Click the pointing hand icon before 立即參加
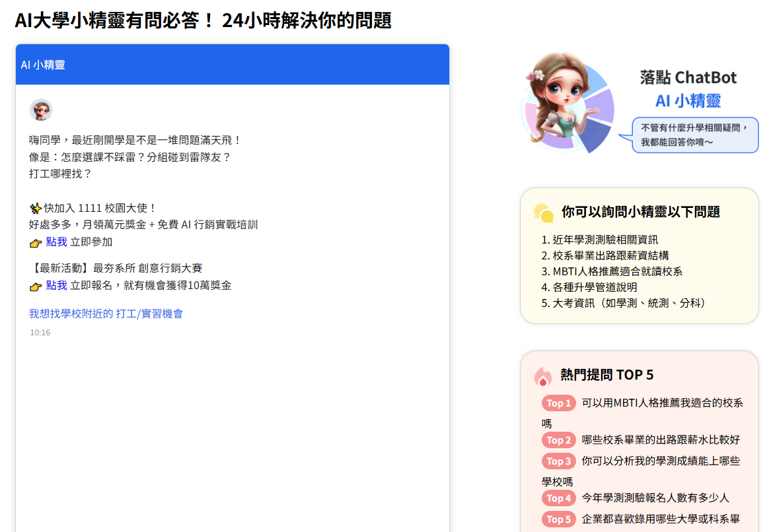773x532 pixels. coord(36,242)
